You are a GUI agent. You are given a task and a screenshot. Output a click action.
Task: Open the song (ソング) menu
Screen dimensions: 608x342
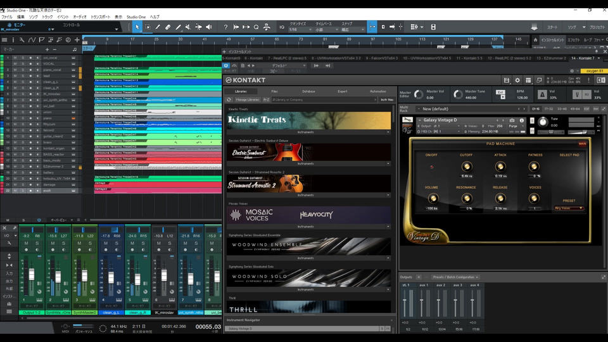(x=34, y=17)
